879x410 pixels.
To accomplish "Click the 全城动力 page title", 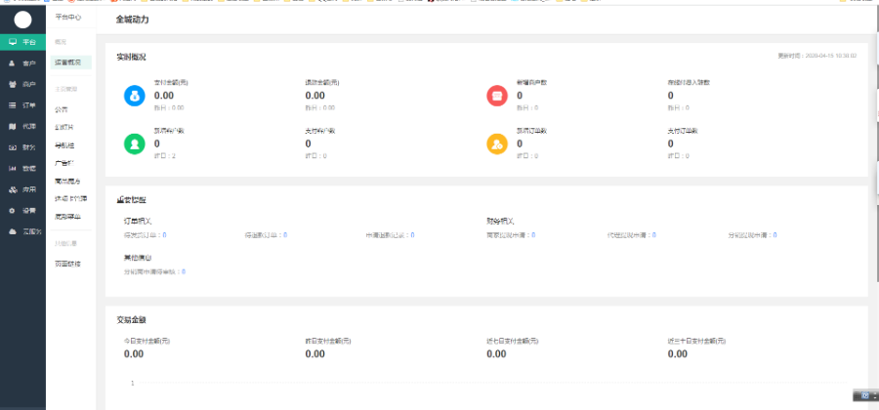I will [132, 20].
